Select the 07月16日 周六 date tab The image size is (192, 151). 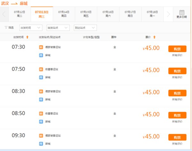pyautogui.click(x=108, y=14)
